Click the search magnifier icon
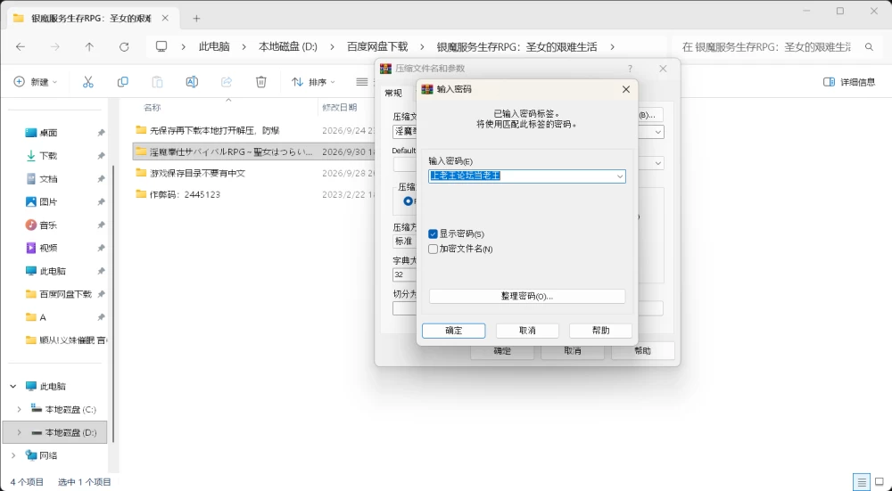 pyautogui.click(x=869, y=46)
